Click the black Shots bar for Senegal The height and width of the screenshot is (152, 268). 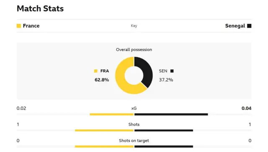tap(164, 131)
